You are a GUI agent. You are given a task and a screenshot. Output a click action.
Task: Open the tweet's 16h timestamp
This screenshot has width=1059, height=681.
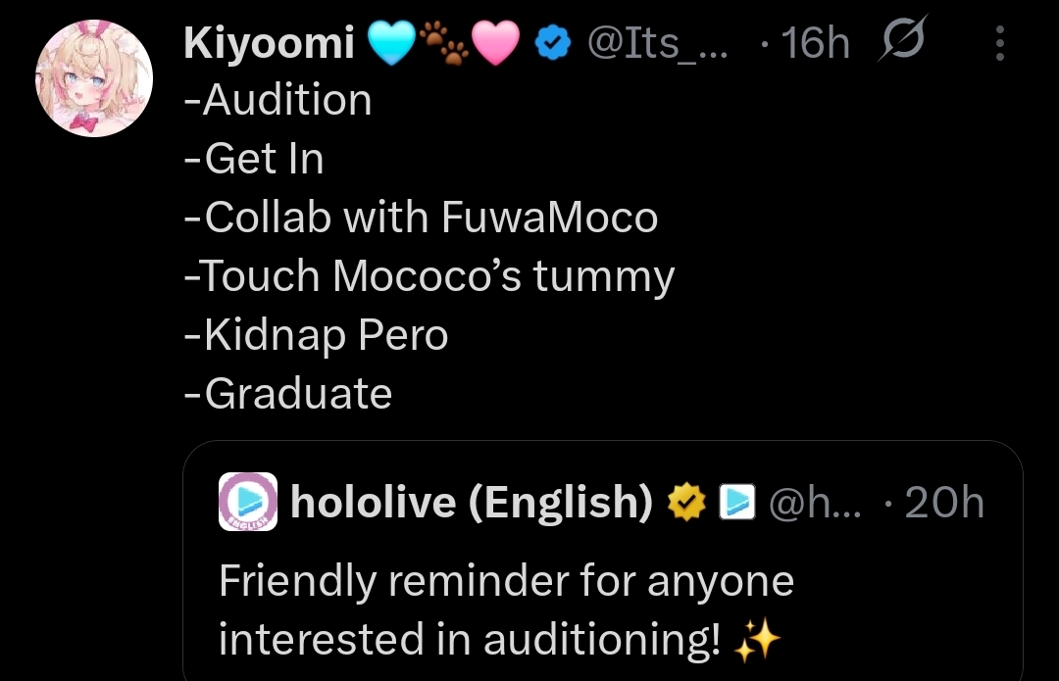[x=812, y=43]
